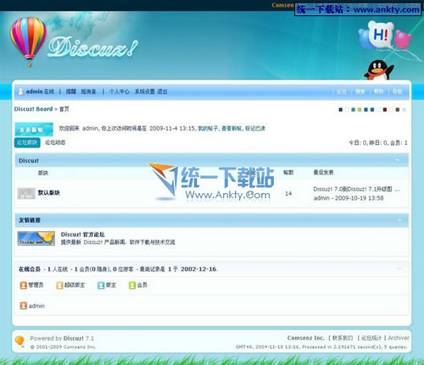Open the Discuz! 官方论坛 link

pyautogui.click(x=83, y=235)
